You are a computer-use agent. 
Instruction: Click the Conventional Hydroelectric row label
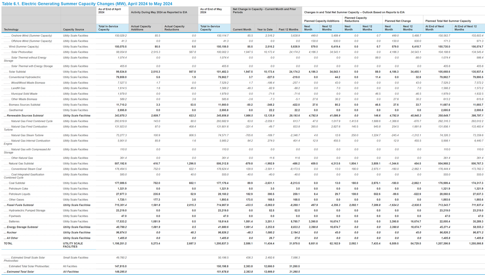click(25, 77)
